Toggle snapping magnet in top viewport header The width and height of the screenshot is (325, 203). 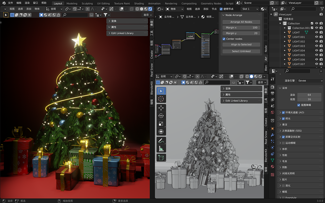coord(75,9)
